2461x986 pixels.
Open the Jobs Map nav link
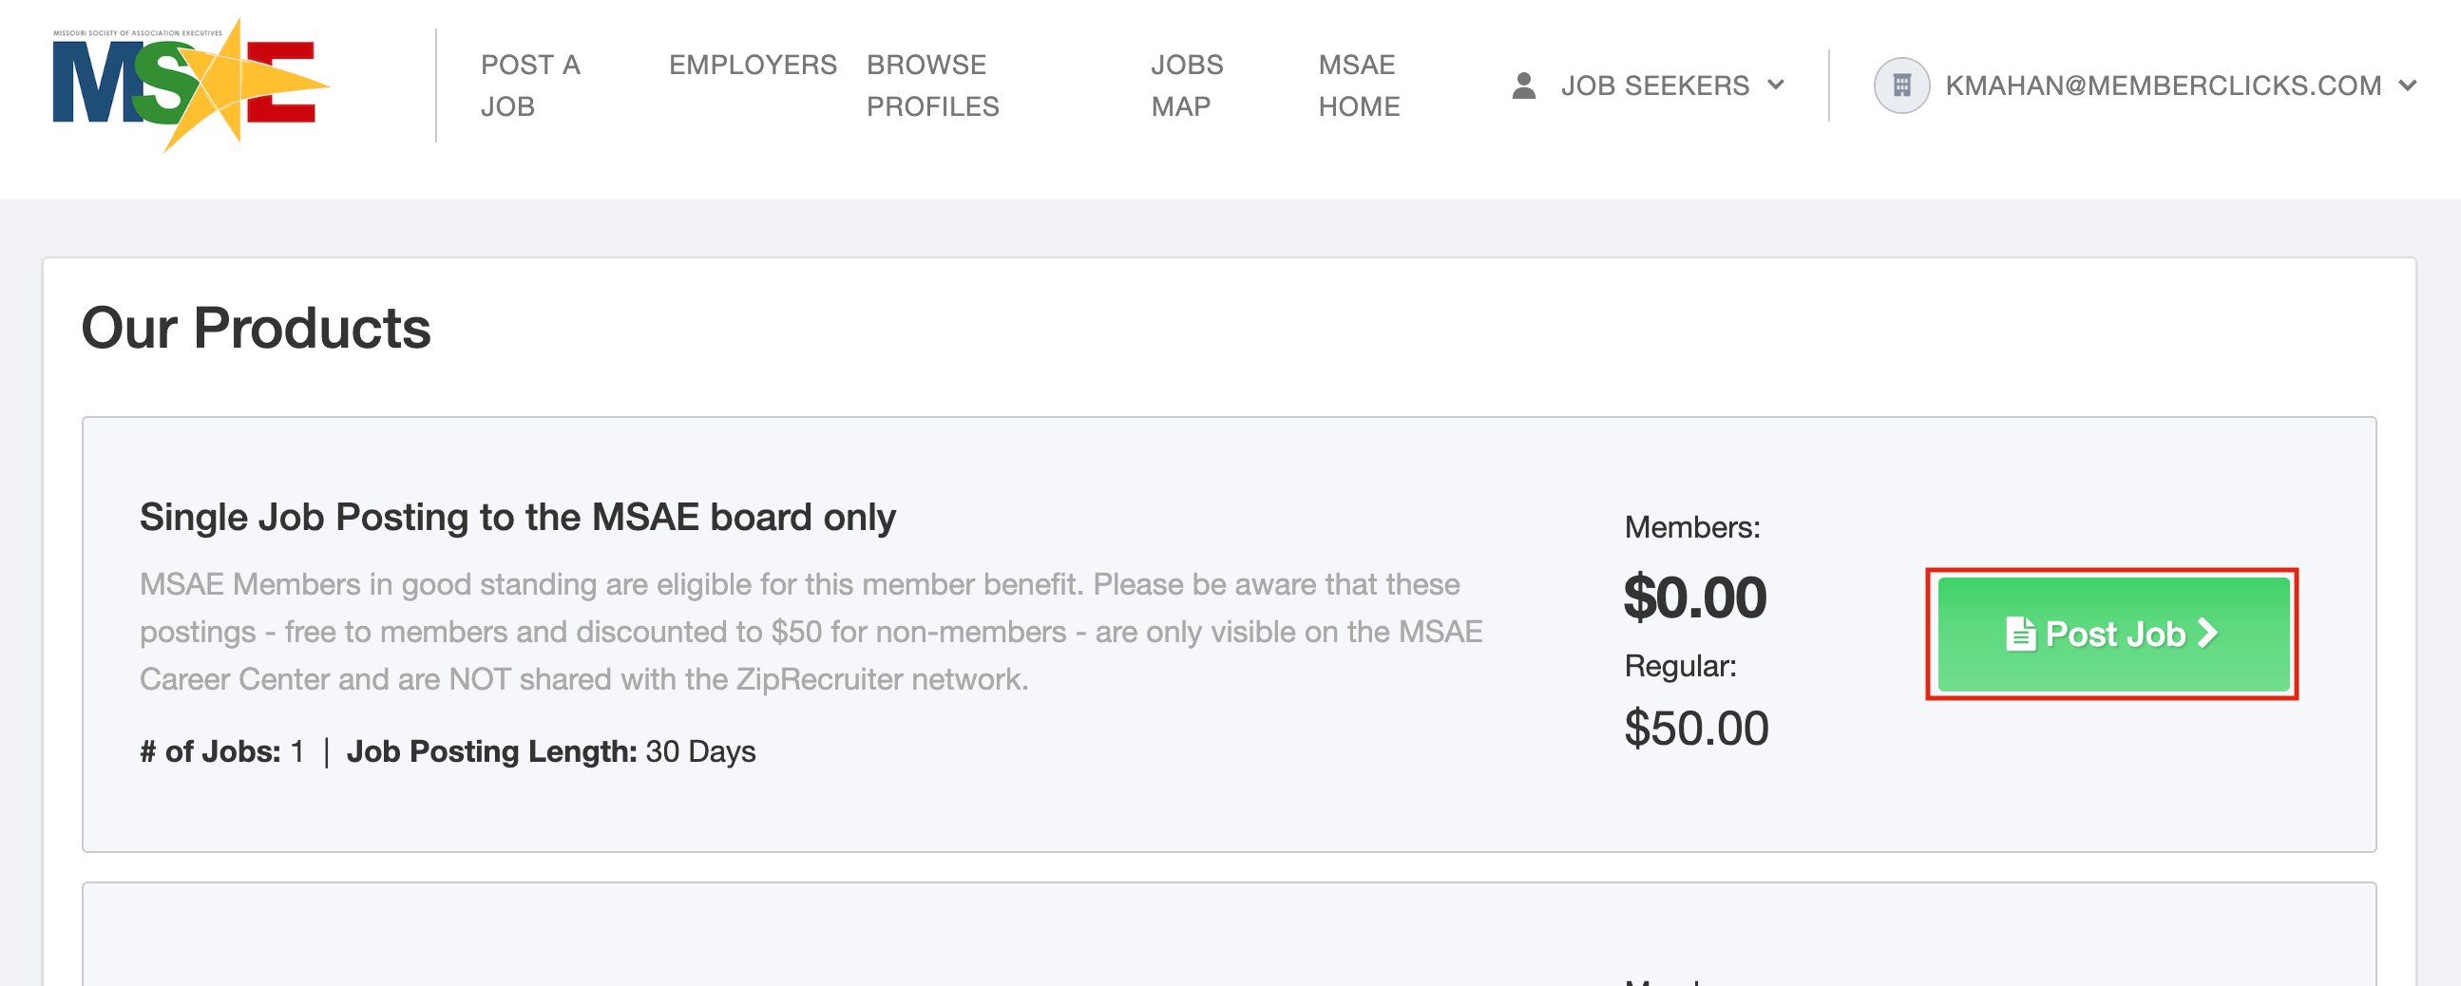[1186, 85]
